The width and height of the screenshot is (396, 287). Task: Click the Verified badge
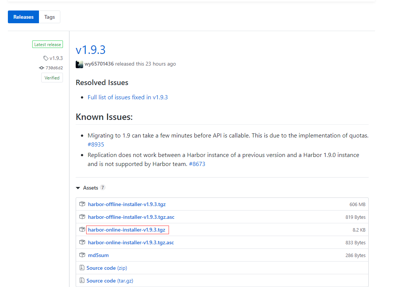coord(52,78)
